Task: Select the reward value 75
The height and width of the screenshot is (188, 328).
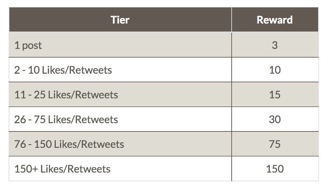Action: (275, 144)
